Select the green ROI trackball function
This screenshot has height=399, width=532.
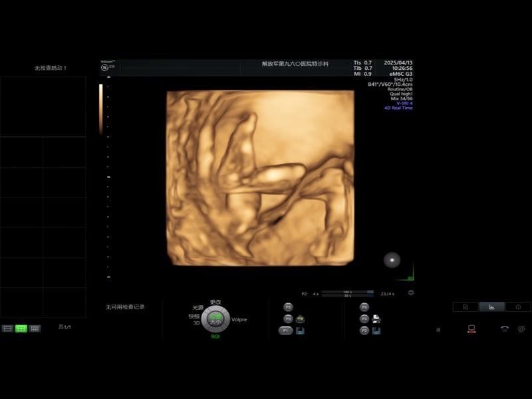pyautogui.click(x=215, y=336)
